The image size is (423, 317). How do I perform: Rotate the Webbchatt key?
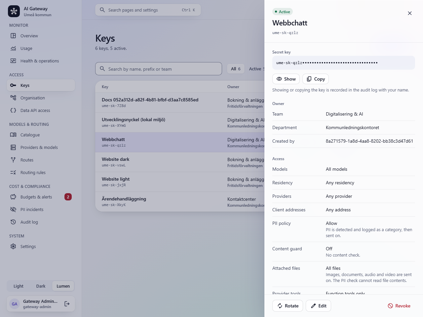288,306
